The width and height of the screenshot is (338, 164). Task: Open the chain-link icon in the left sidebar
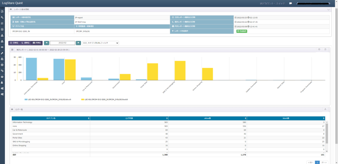point(2,71)
